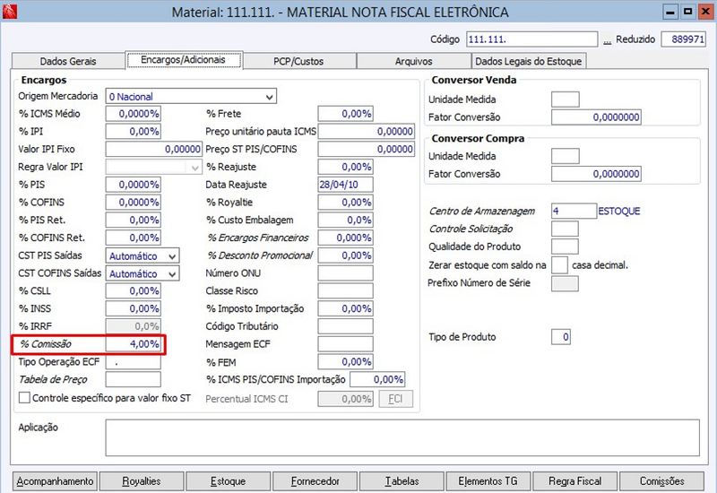Open Dados Legais do Estoque tab
The width and height of the screenshot is (717, 493).
pyautogui.click(x=528, y=61)
